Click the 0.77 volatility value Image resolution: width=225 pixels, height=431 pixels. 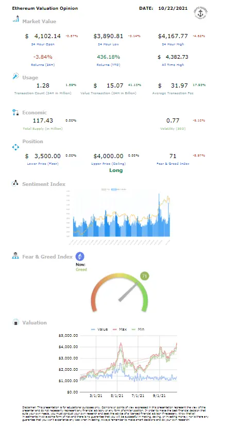pyautogui.click(x=173, y=120)
